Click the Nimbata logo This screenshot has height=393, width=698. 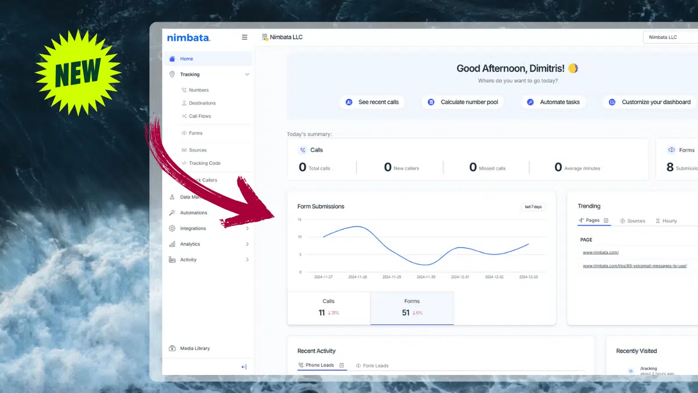click(x=188, y=38)
